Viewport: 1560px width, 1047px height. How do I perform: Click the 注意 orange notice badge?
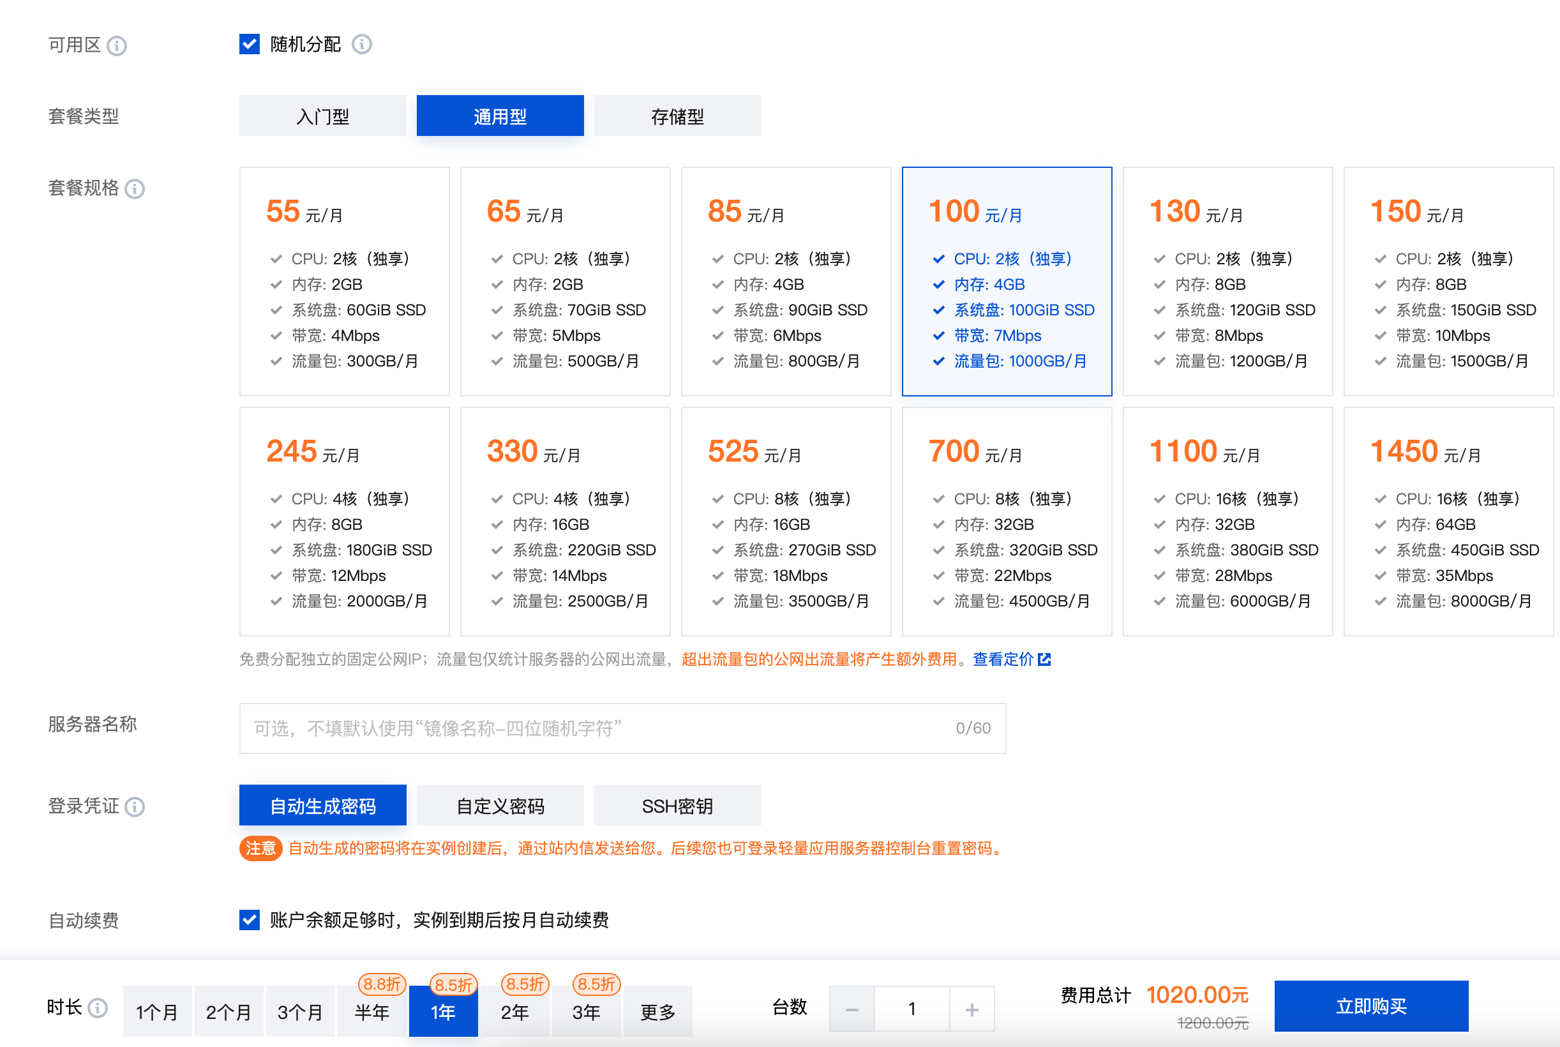point(260,848)
